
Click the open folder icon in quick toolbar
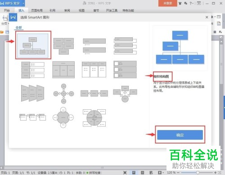pos(2,32)
